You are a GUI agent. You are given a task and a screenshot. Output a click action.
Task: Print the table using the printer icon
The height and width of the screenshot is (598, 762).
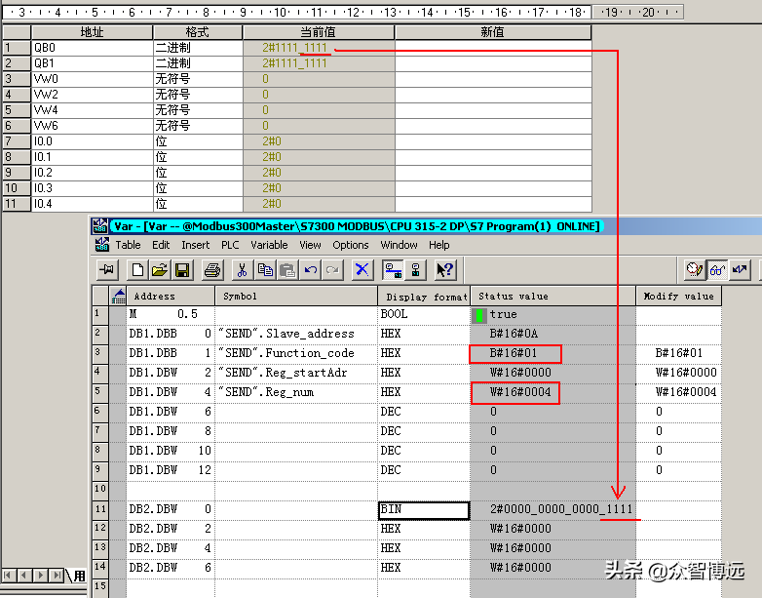[x=210, y=270]
